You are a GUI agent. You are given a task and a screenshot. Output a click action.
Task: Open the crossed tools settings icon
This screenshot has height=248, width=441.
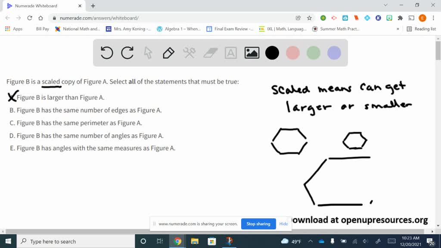(189, 53)
